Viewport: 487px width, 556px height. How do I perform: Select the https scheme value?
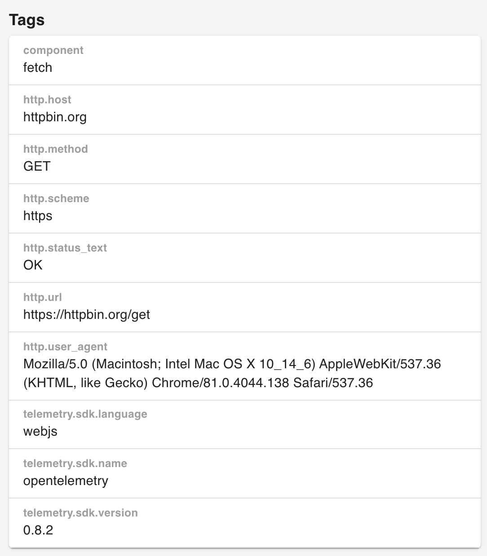[38, 216]
